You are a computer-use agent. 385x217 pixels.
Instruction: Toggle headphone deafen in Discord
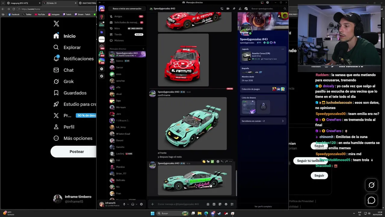133,204
